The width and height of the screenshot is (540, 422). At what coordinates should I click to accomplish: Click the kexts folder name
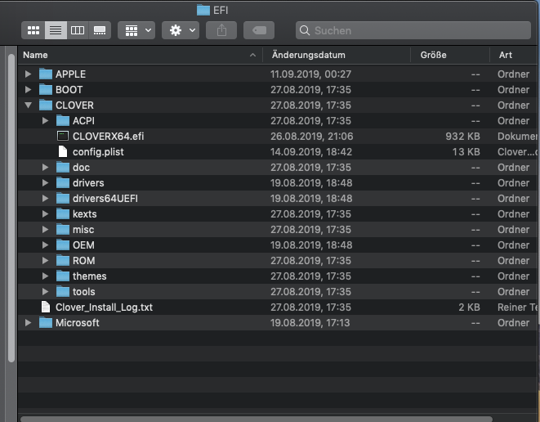click(x=85, y=213)
